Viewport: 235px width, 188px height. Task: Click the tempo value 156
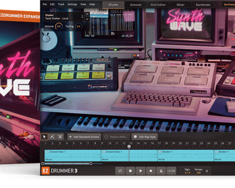[x=198, y=172]
